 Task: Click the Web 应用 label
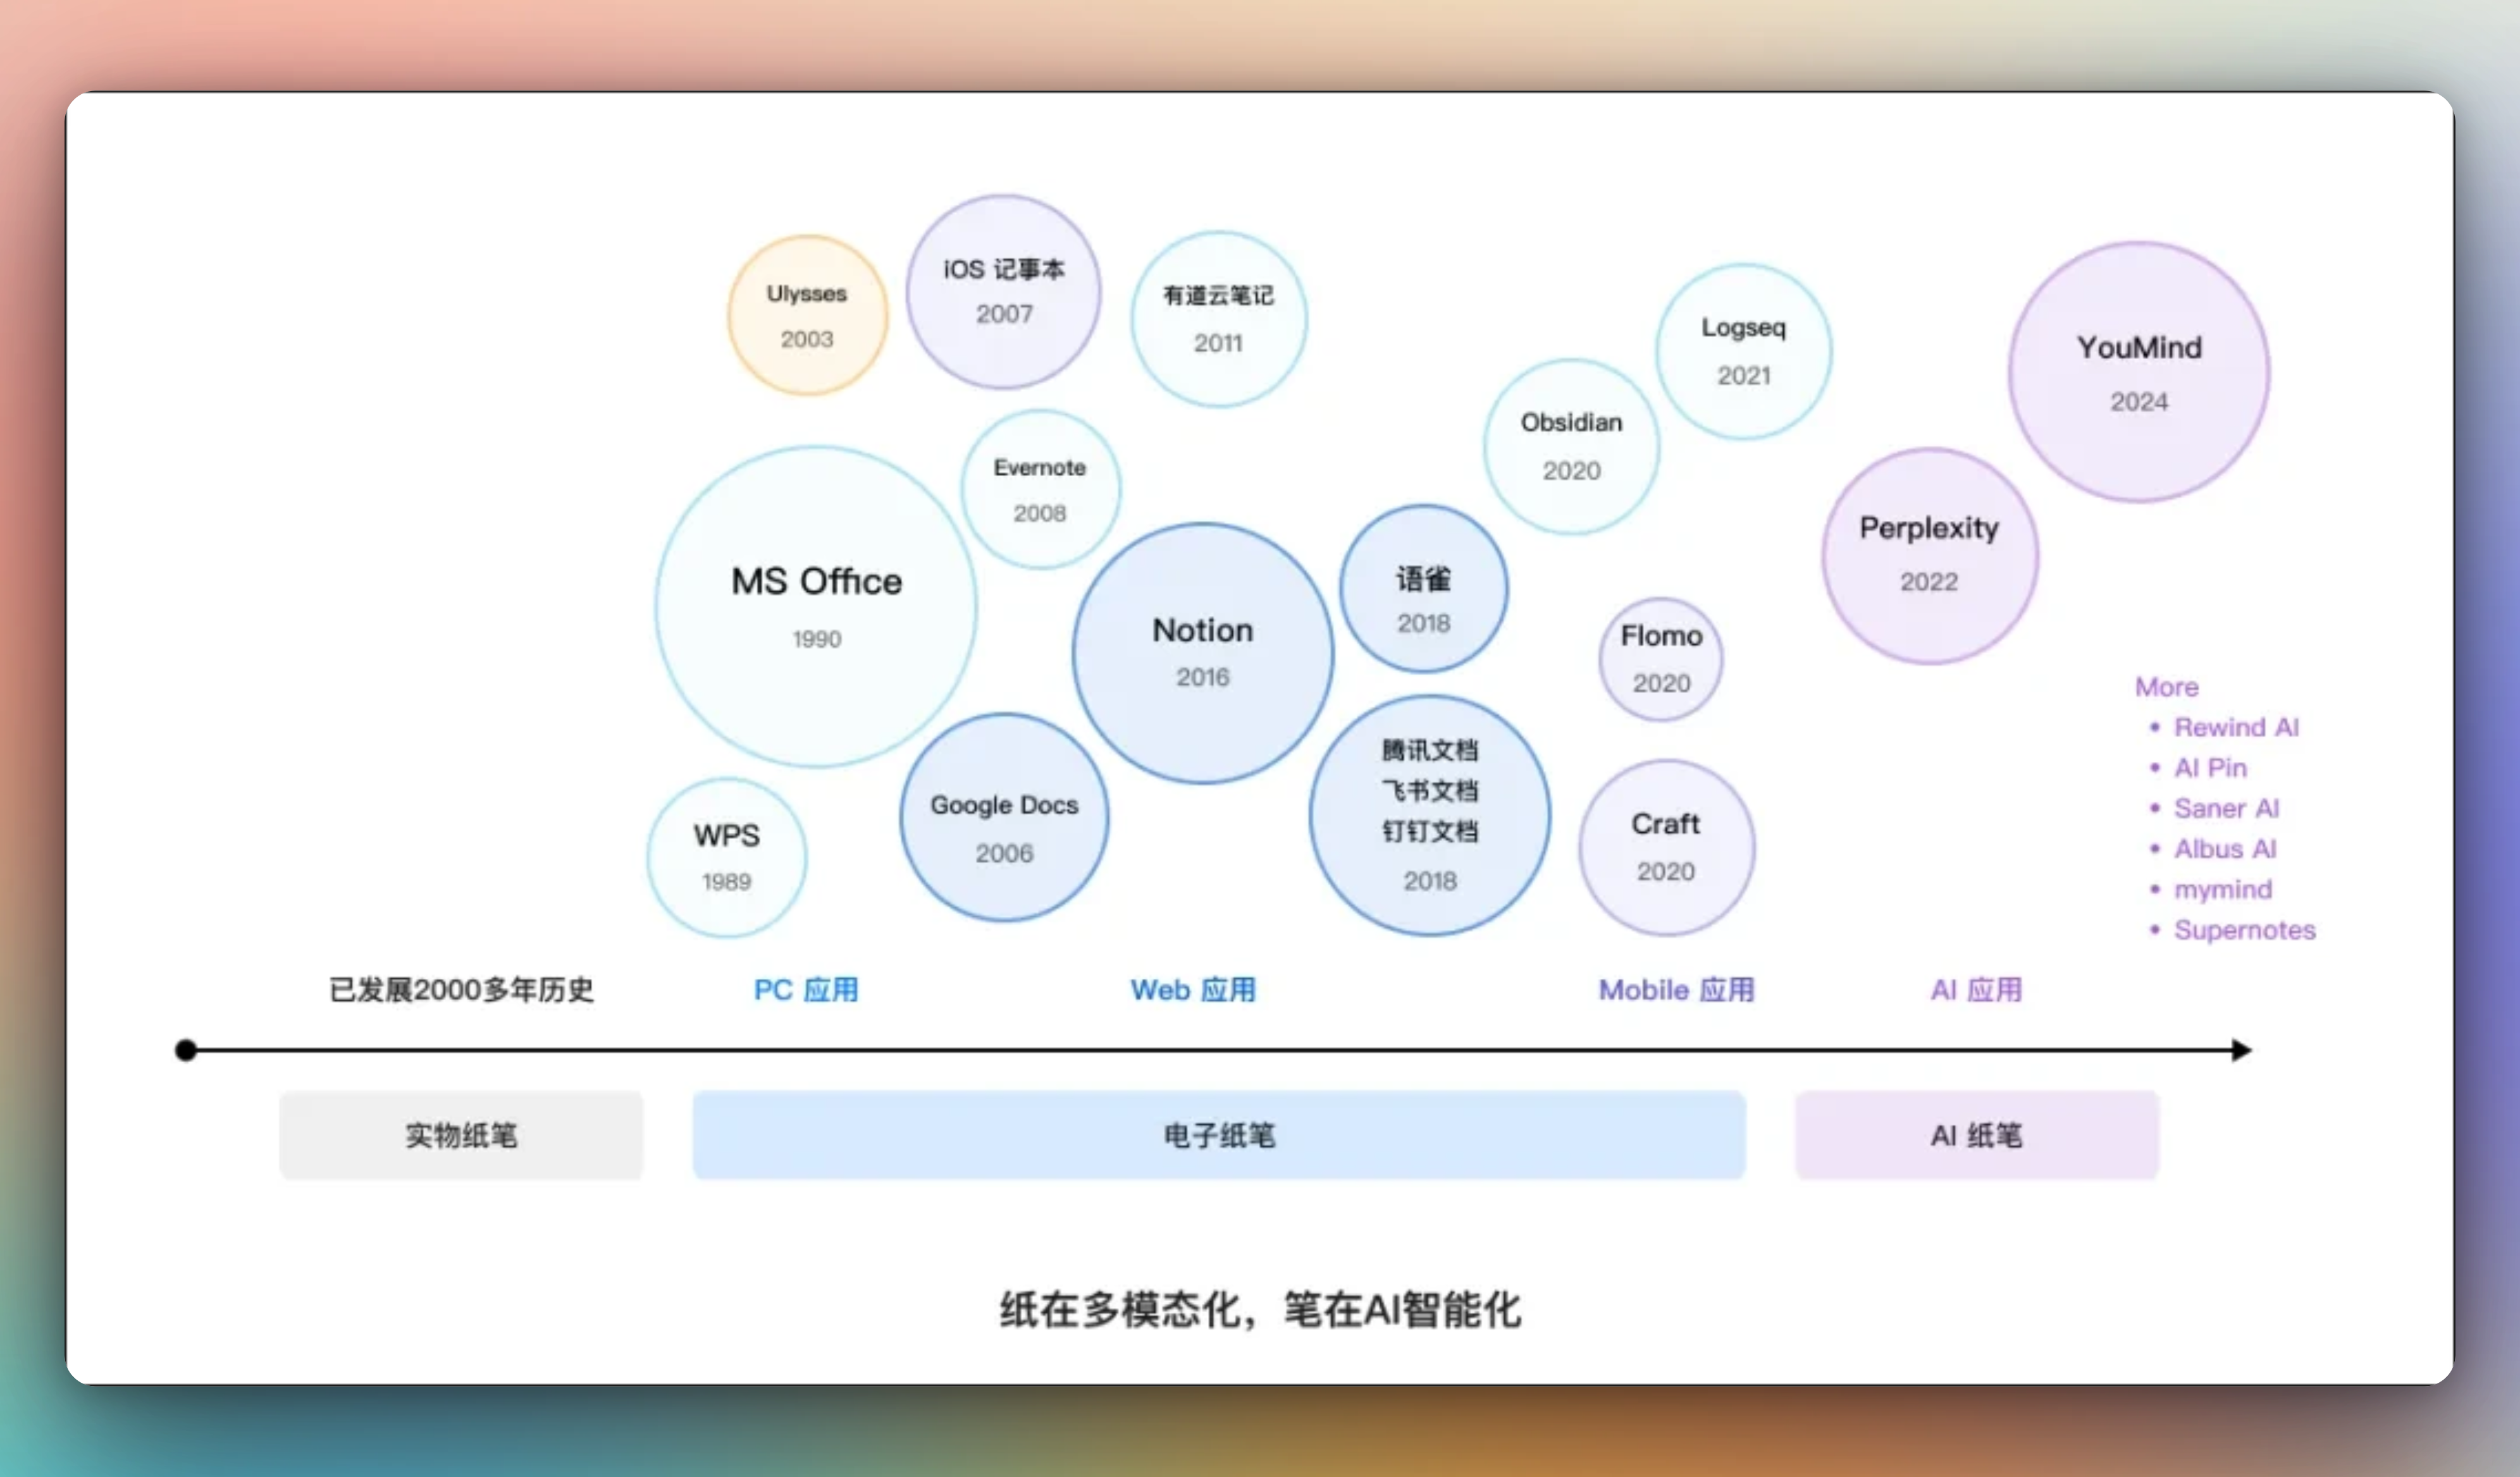(1193, 990)
